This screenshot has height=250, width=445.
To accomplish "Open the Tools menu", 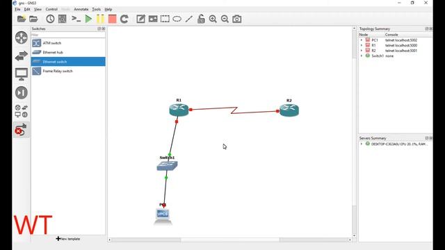I will (x=97, y=9).
